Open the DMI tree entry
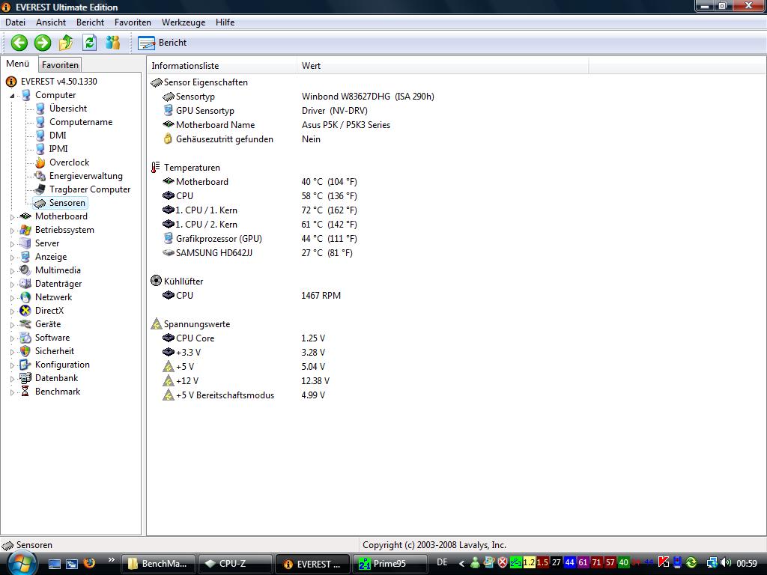Image resolution: width=767 pixels, height=575 pixels. (x=58, y=136)
